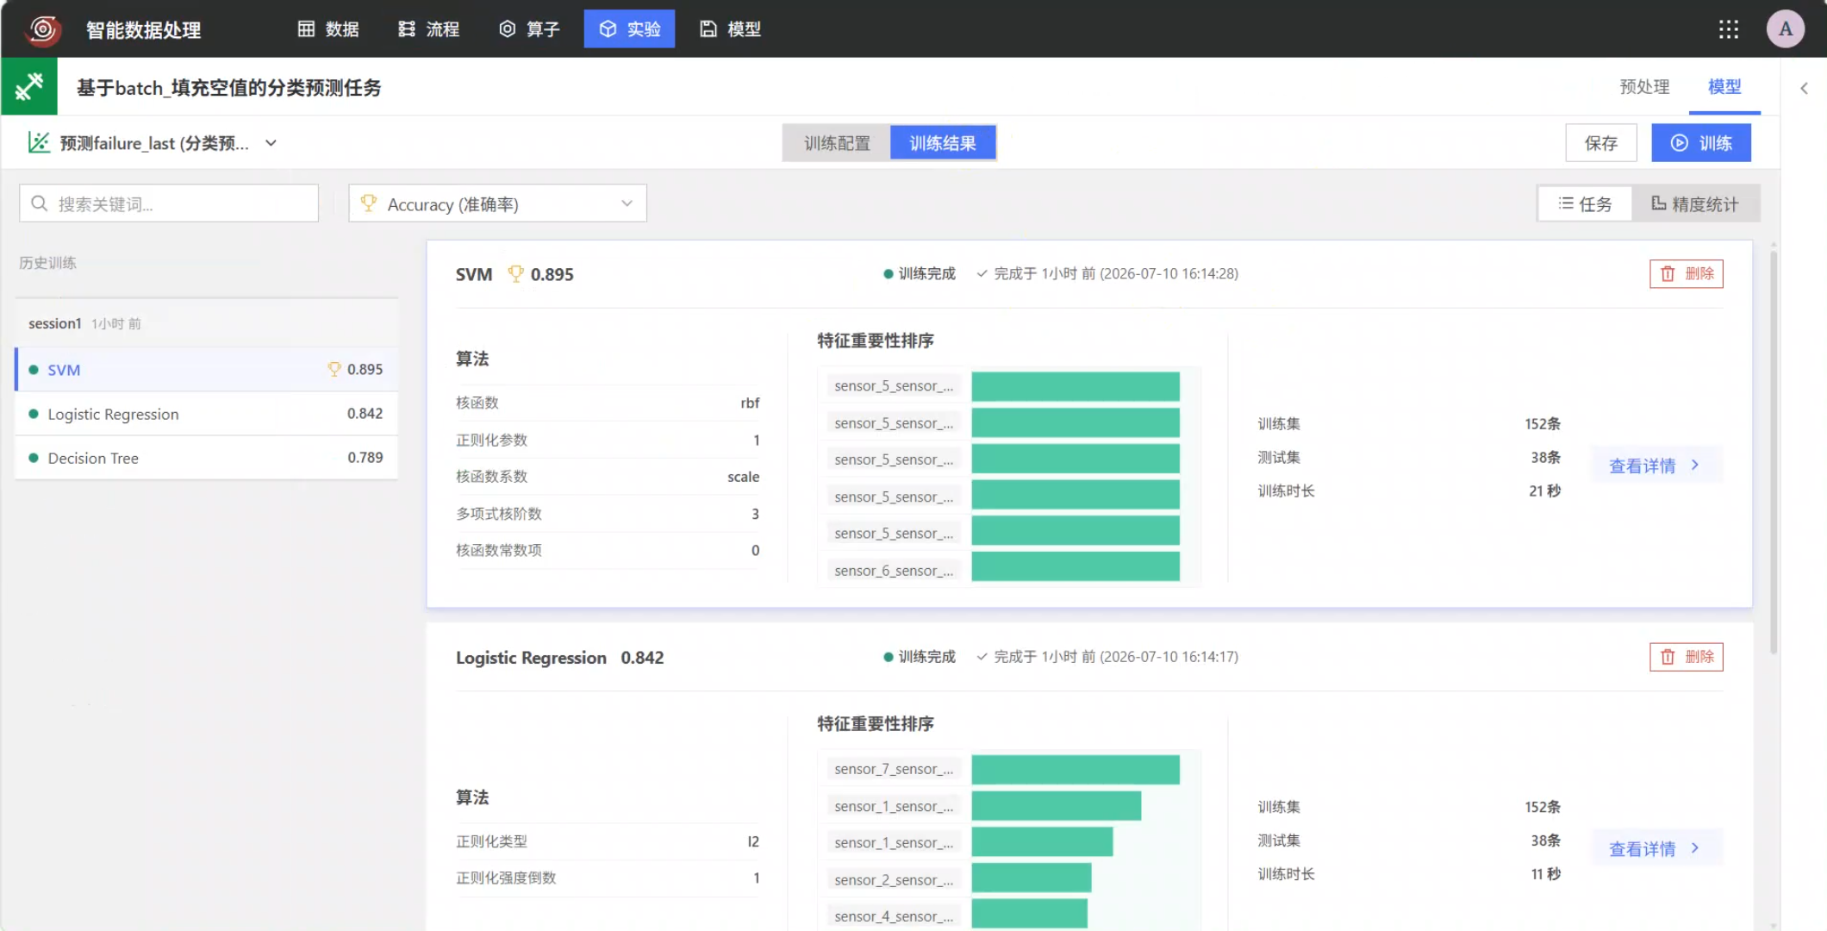This screenshot has width=1827, height=931.
Task: Click Logistic Regression 训练时长 11 秒 value
Action: point(1545,874)
